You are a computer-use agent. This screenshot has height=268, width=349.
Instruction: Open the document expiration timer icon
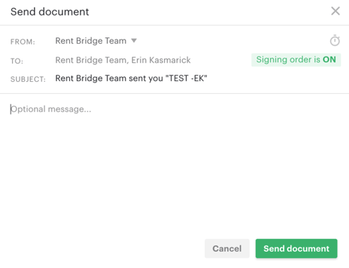point(335,41)
